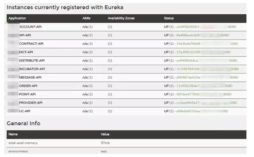254x157 pixels.
Task: Open the INCUBATOR-API instance link 7c1f407647d5
Action: click(x=207, y=69)
